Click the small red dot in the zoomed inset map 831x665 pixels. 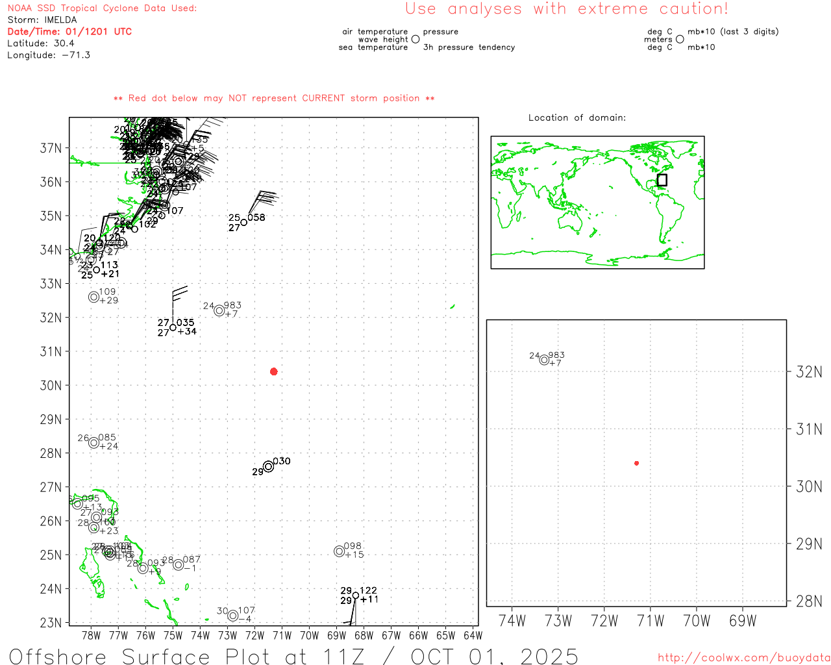637,463
